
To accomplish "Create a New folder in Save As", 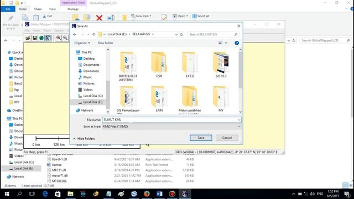I will coord(106,43).
